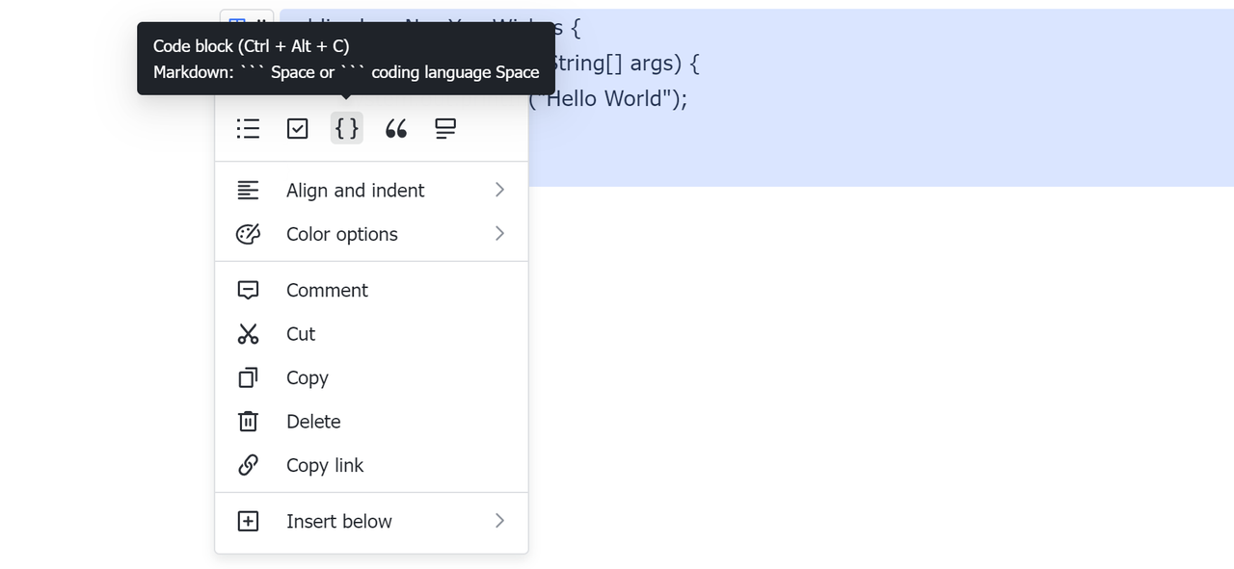Click the "Hello World" line in the code
The image size is (1234, 569).
pyautogui.click(x=617, y=99)
